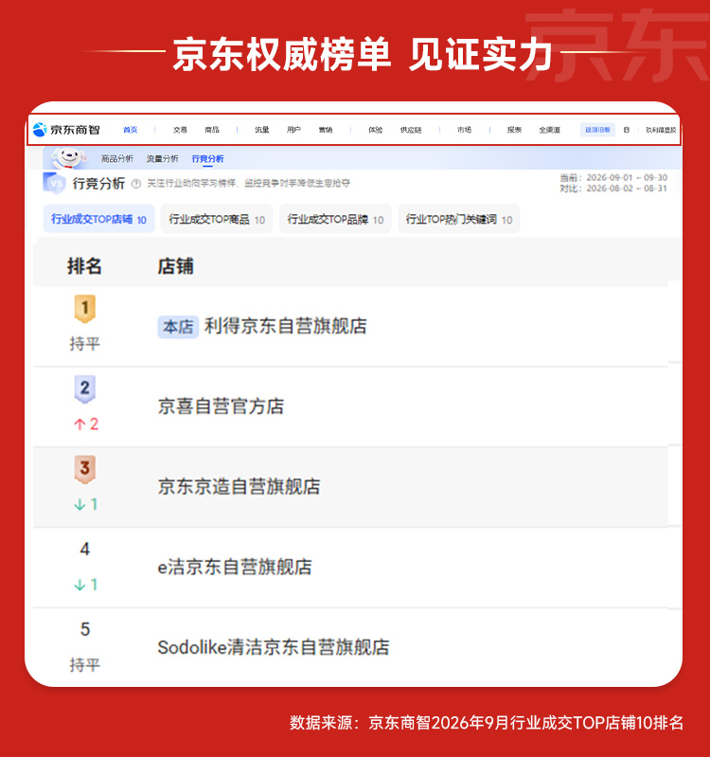Image resolution: width=710 pixels, height=757 pixels.
Task: Open the 商品 menu item
Action: click(x=212, y=130)
